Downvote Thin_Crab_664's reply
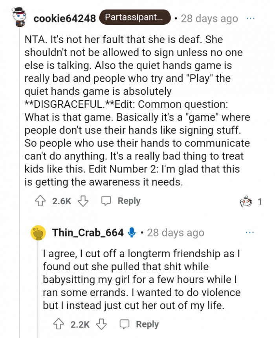Image resolution: width=275 pixels, height=338 pixels. pos(101,324)
